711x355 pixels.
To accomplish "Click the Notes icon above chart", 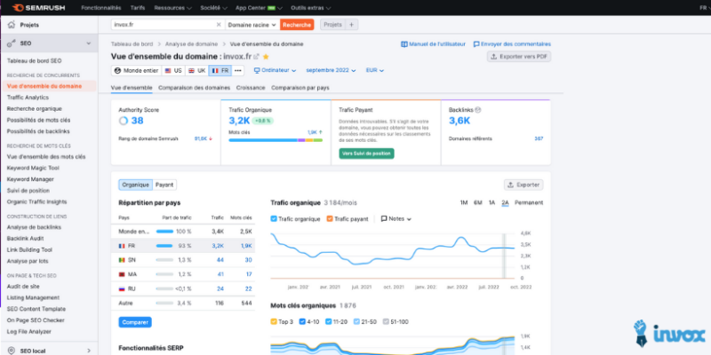I will 384,218.
